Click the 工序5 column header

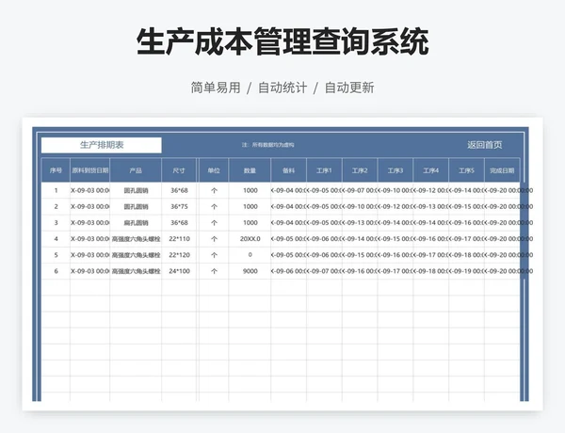click(467, 170)
